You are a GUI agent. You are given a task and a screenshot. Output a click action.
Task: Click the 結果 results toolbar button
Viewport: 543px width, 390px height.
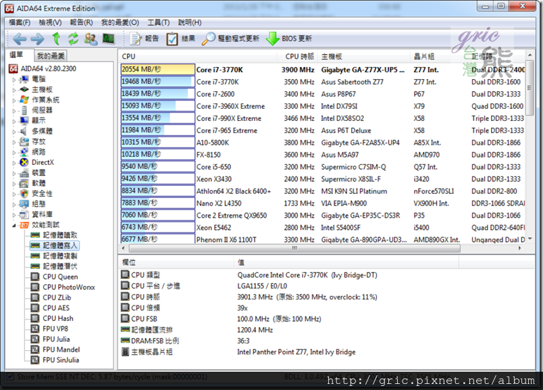point(181,39)
